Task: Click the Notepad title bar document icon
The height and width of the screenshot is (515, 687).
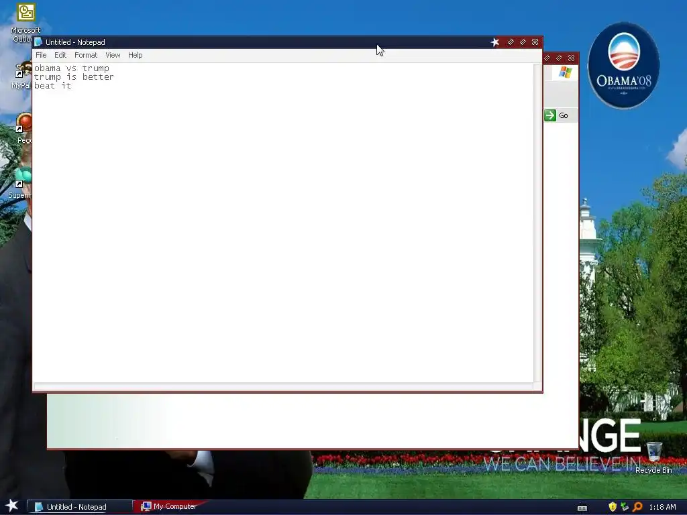Action: click(x=38, y=42)
